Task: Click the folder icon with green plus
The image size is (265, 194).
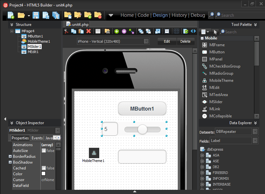Action: pos(88,15)
